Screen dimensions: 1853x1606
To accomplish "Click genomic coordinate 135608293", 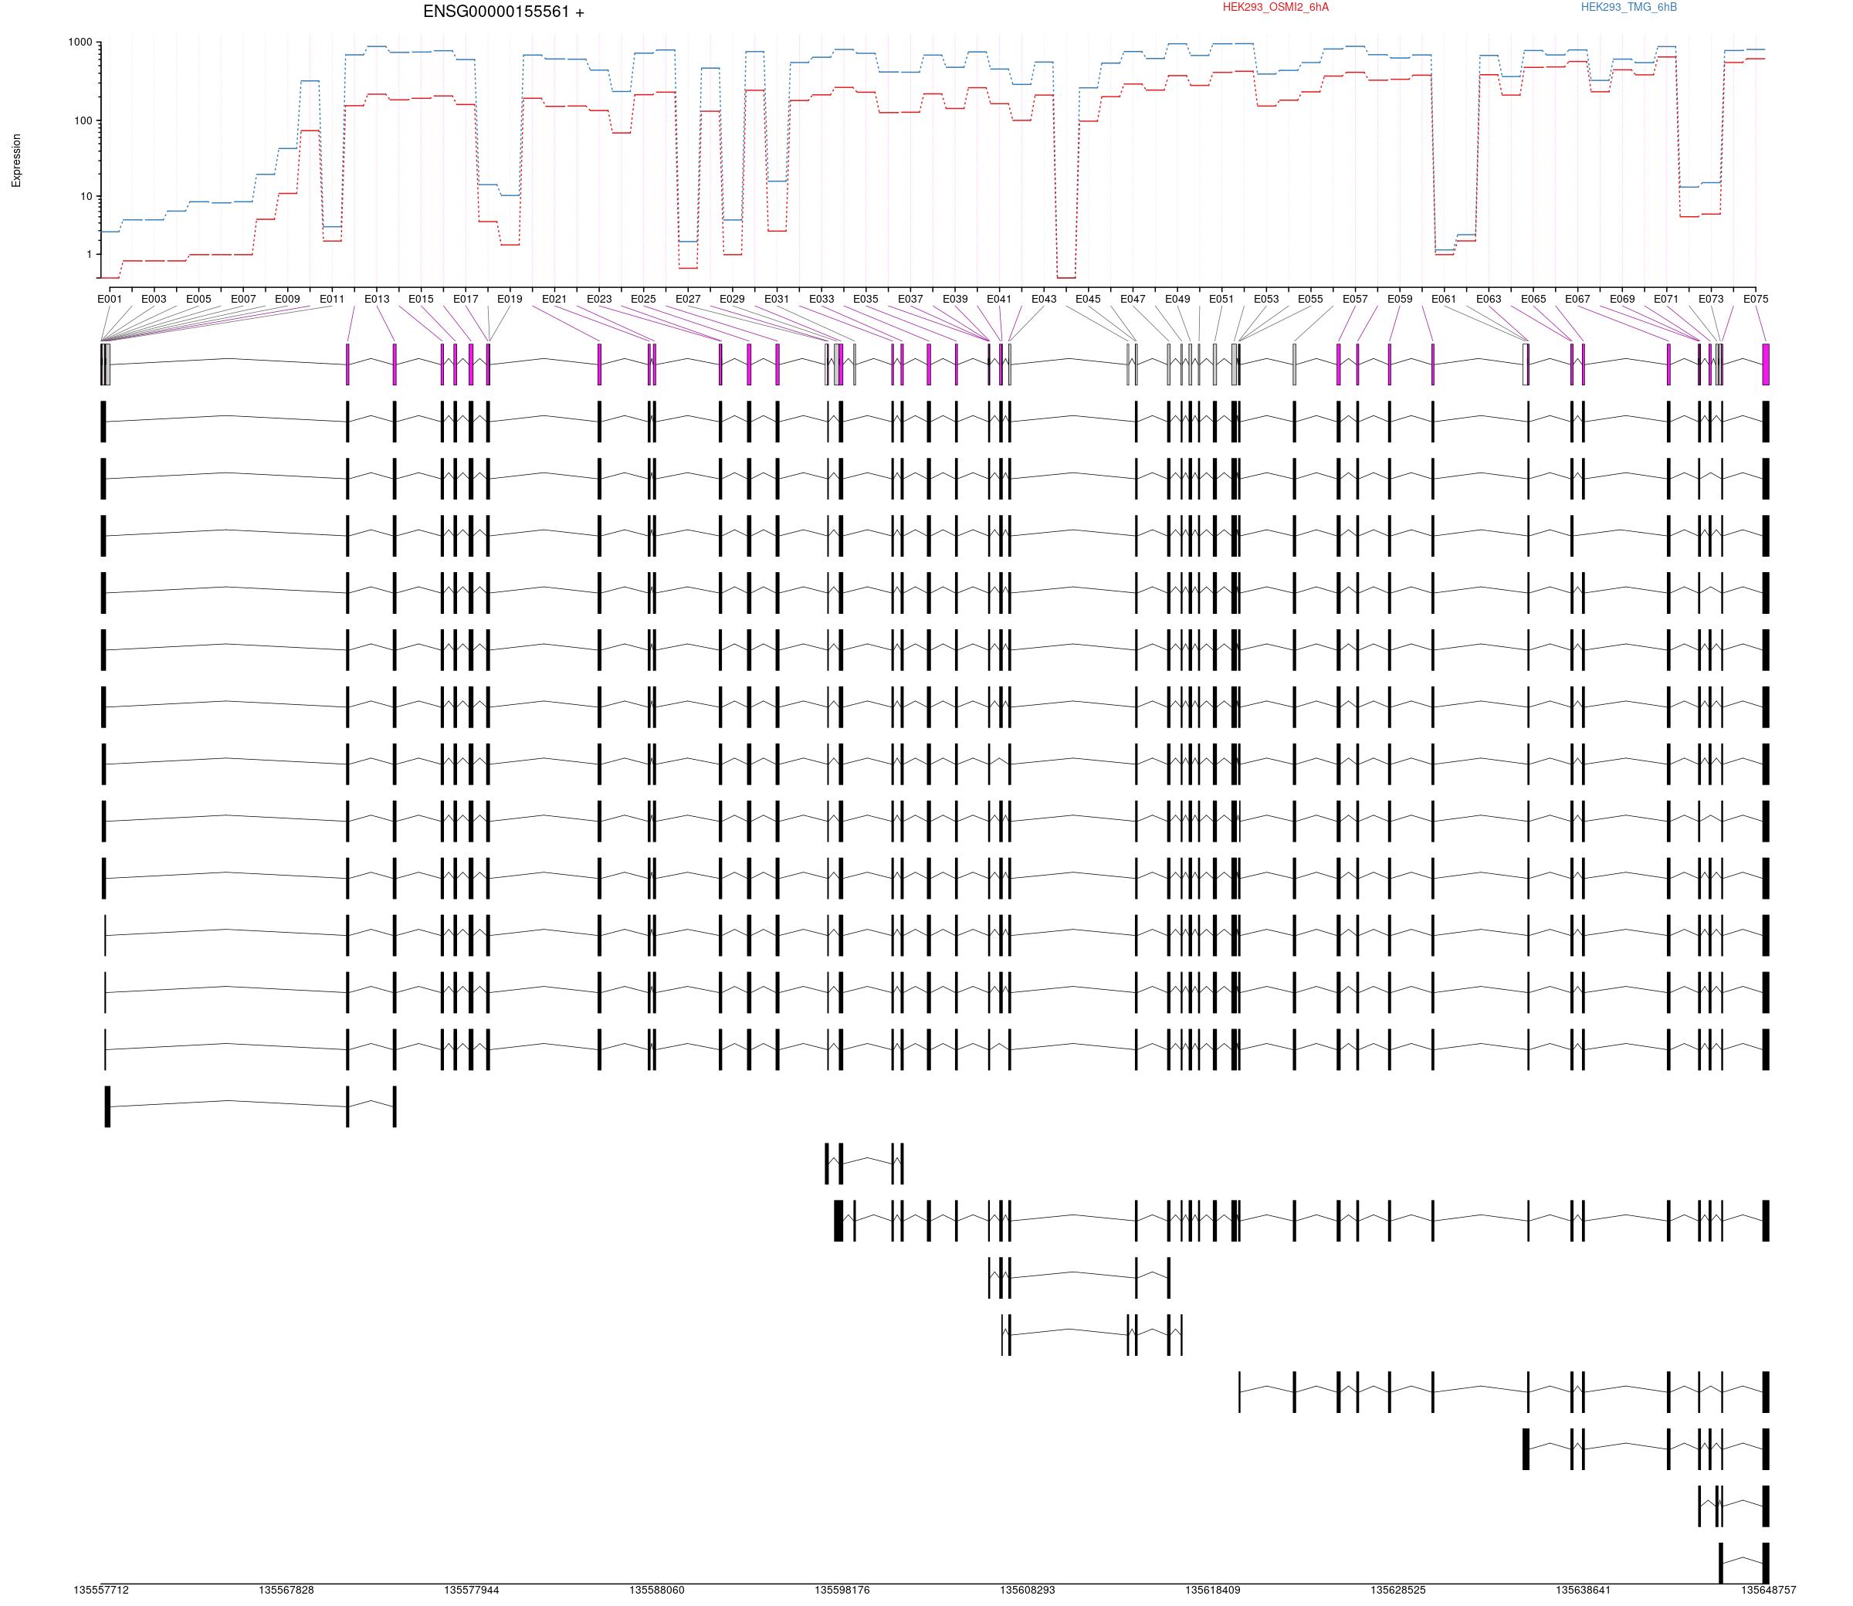I will (x=1028, y=1590).
